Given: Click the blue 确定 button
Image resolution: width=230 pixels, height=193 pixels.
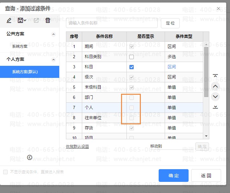Looking at the screenshot, I should tap(174, 176).
